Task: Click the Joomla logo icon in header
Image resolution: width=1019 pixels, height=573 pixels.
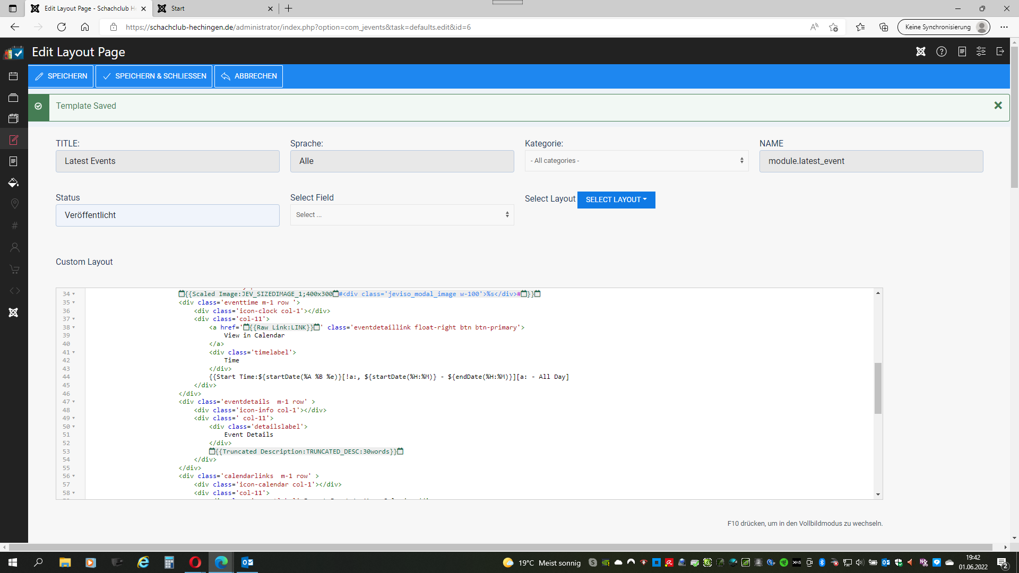Action: 921,51
